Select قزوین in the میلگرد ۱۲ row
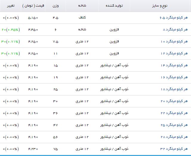 click(x=114, y=53)
